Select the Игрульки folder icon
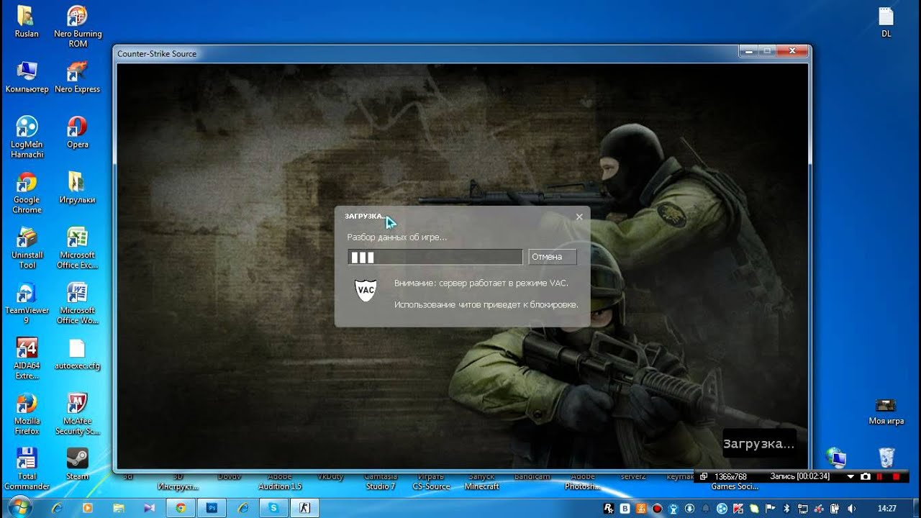Image resolution: width=921 pixels, height=518 pixels. (78, 188)
